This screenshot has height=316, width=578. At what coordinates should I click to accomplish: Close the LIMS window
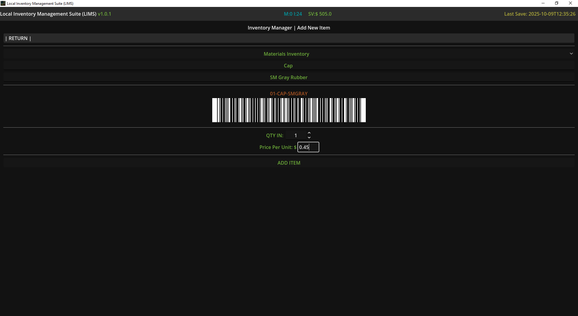point(570,3)
